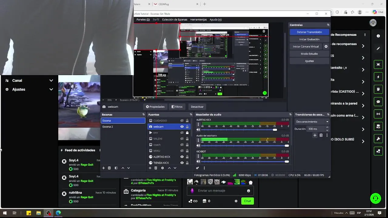Open KICKBOT audio channel options dots
Viewport: 388px width, 218px height.
[198, 156]
